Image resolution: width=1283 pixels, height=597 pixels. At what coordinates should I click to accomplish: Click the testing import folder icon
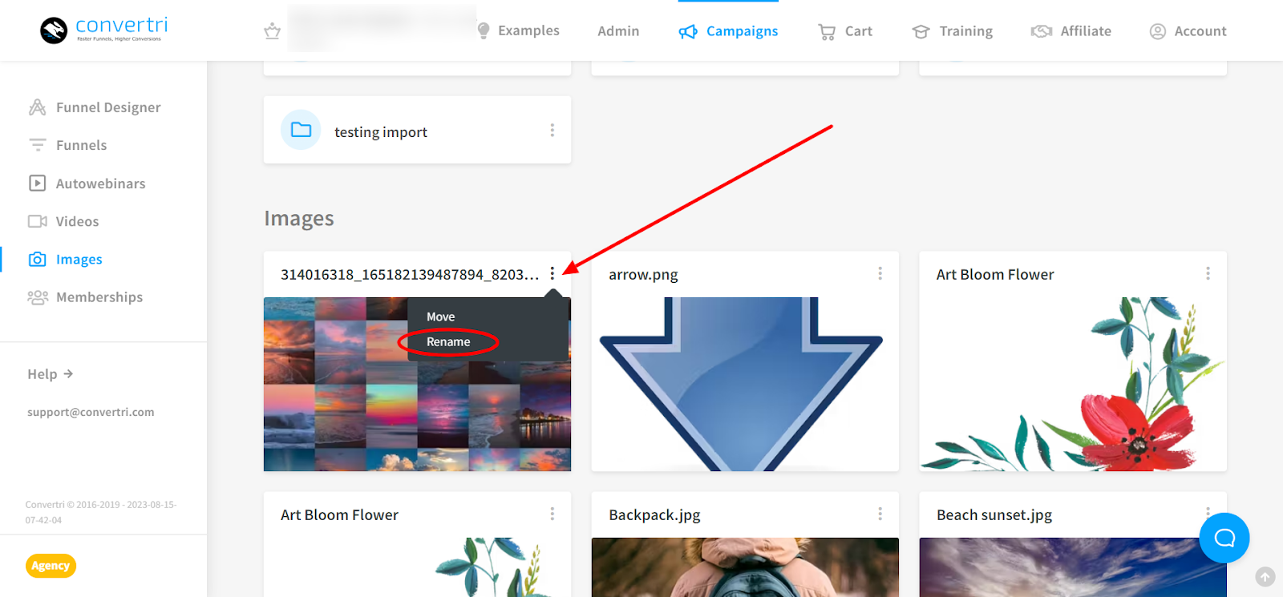[301, 130]
